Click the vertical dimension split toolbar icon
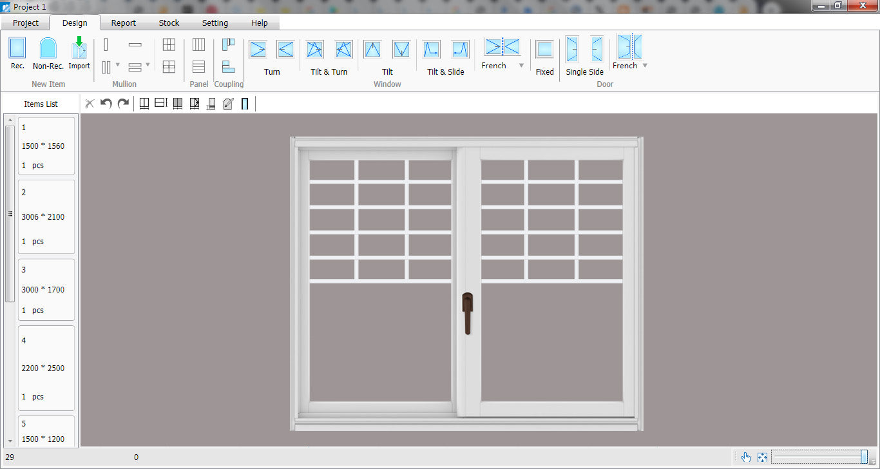This screenshot has height=469, width=880. coord(144,103)
